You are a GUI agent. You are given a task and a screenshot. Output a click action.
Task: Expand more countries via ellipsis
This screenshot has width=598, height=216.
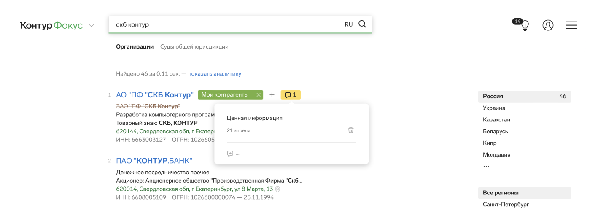tap(486, 167)
